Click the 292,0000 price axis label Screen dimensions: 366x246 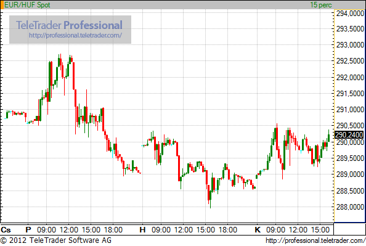350,78
